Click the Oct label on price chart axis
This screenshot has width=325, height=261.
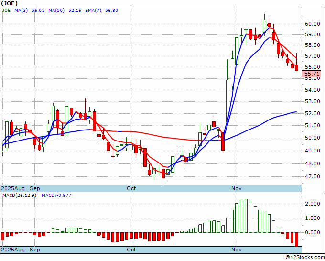click(131, 188)
